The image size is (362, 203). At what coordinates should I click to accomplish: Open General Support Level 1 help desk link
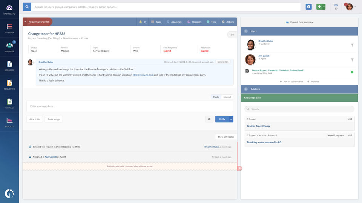278,70
